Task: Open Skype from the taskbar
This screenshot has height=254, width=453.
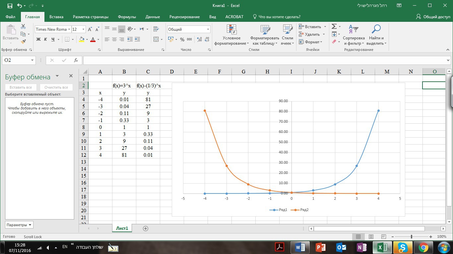Action: click(403, 247)
